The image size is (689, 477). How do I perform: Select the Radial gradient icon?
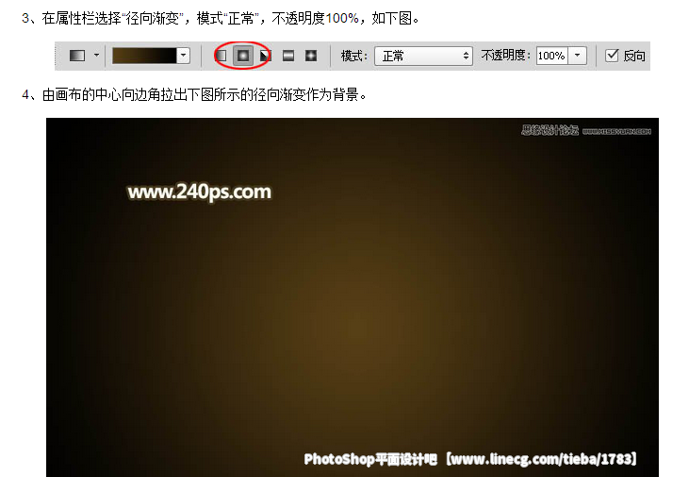pos(243,56)
